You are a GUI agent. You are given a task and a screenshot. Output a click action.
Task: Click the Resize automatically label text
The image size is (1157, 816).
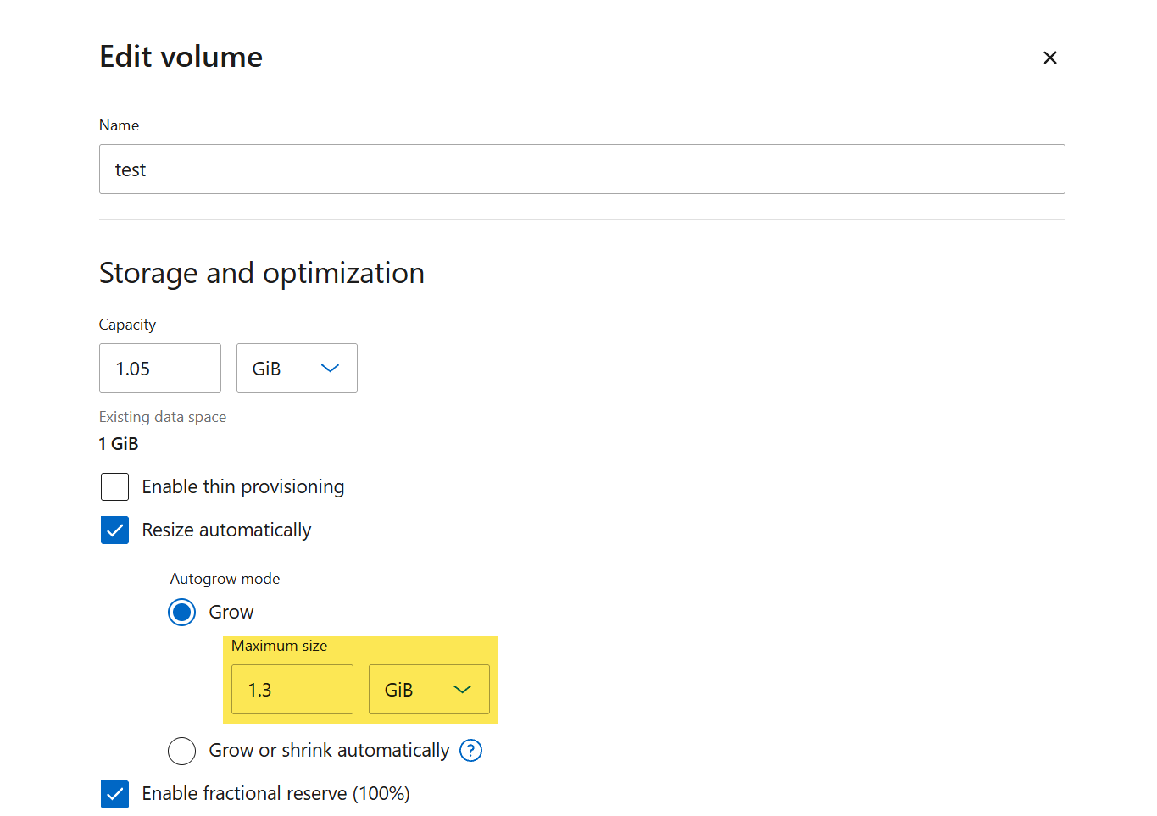[226, 530]
